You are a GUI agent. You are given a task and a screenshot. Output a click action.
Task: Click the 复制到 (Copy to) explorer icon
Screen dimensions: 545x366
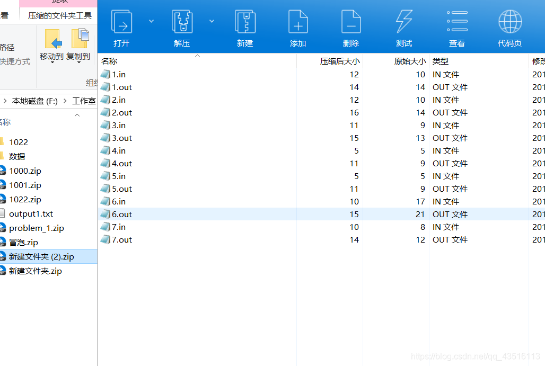click(80, 38)
